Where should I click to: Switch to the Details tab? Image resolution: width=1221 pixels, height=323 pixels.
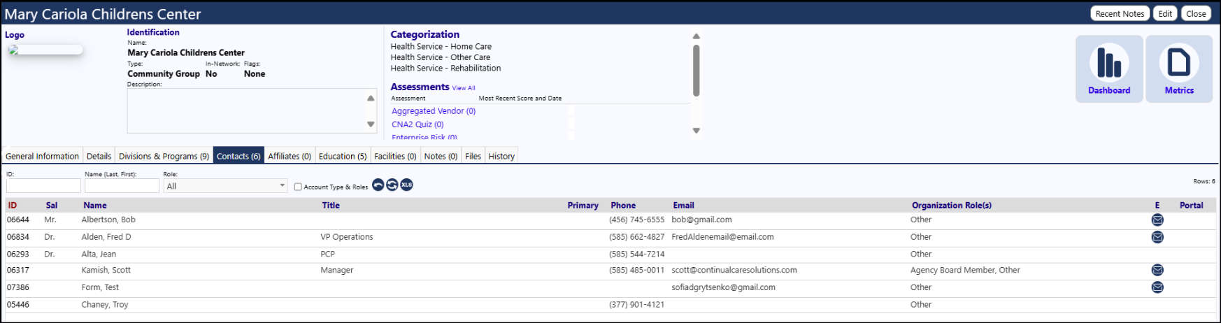(x=99, y=156)
